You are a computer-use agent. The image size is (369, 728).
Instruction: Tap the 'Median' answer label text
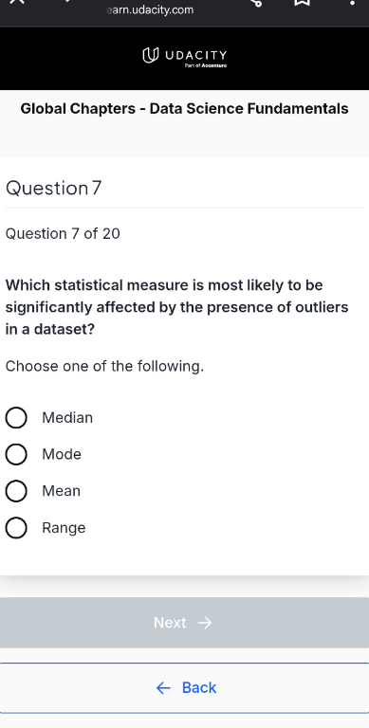coord(67,418)
